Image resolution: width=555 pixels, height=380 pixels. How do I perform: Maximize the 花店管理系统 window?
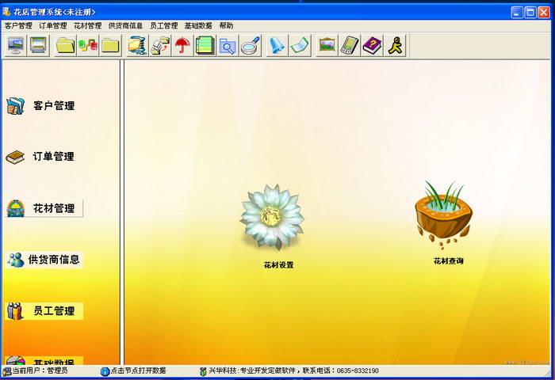coord(530,13)
